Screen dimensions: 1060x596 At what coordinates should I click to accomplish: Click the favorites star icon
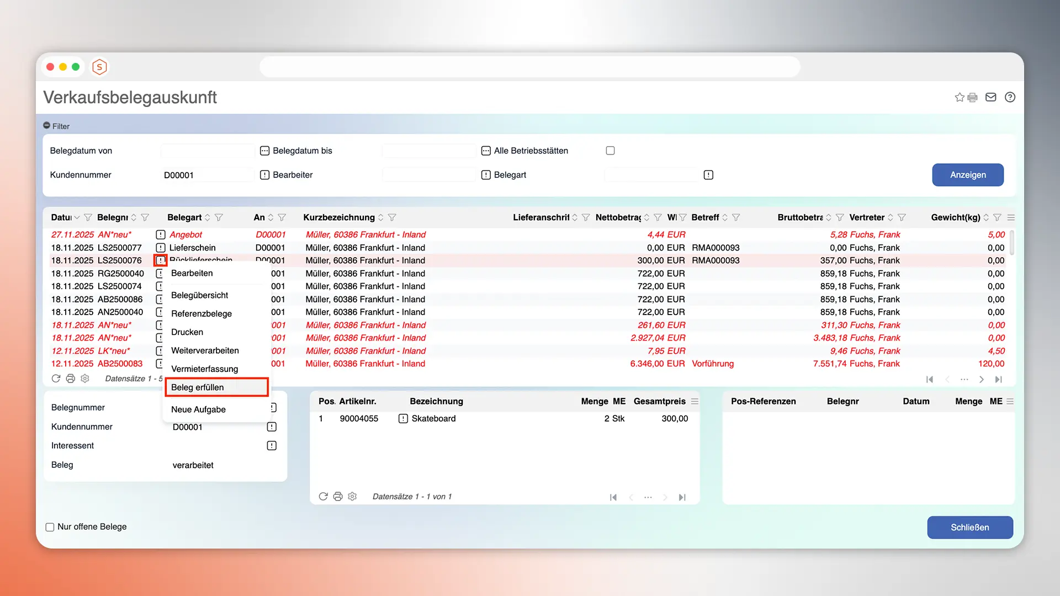tap(959, 97)
